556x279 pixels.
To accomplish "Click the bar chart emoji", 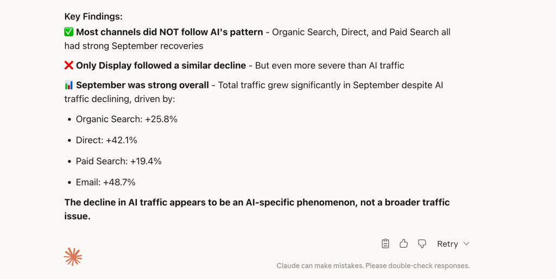I will pyautogui.click(x=69, y=85).
